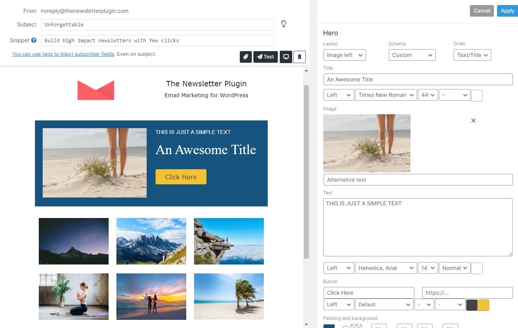
Task: Open the Title font size 44 dropdown
Action: point(428,95)
